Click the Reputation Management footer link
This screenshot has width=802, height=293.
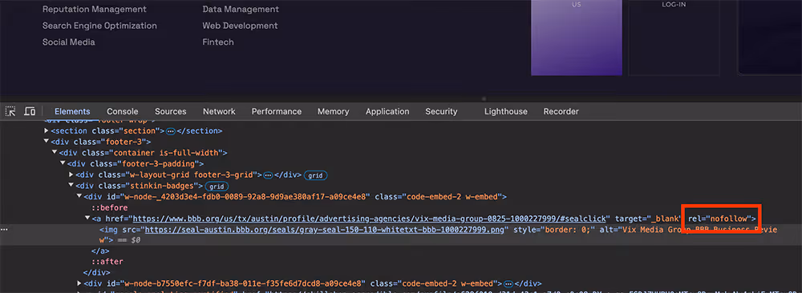point(94,9)
